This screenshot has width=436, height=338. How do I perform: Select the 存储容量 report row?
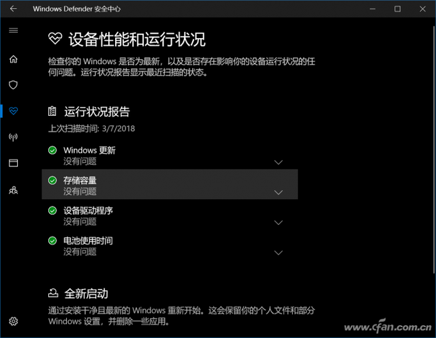[170, 184]
